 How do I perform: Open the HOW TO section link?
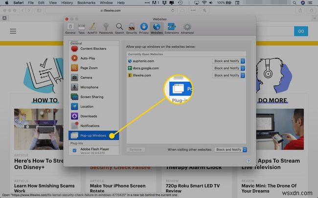[45, 100]
